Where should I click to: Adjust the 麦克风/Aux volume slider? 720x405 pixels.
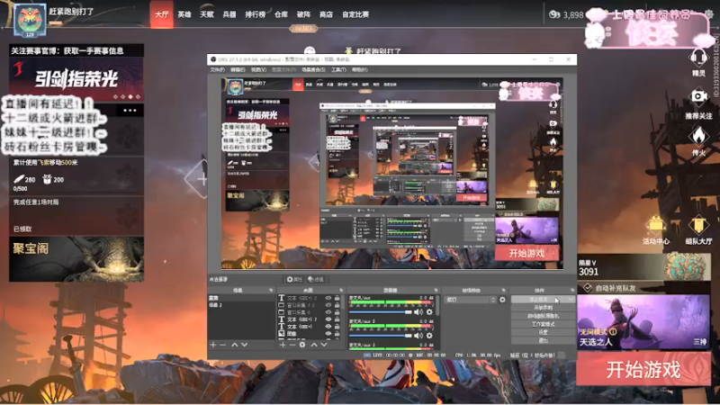[x=380, y=312]
